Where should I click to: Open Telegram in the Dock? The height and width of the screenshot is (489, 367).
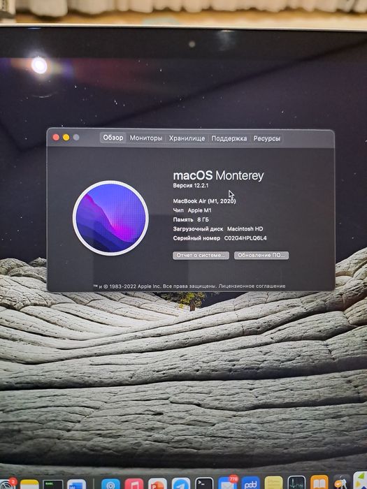click(x=181, y=483)
